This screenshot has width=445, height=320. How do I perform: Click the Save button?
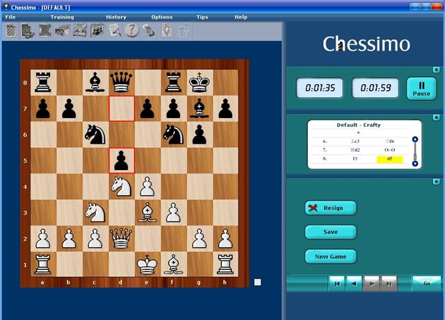331,232
